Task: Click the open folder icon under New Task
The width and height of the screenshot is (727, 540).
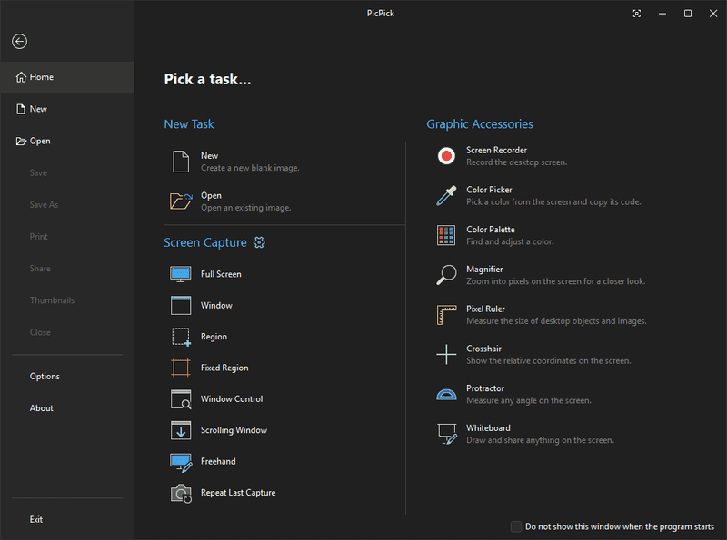Action: click(x=181, y=201)
